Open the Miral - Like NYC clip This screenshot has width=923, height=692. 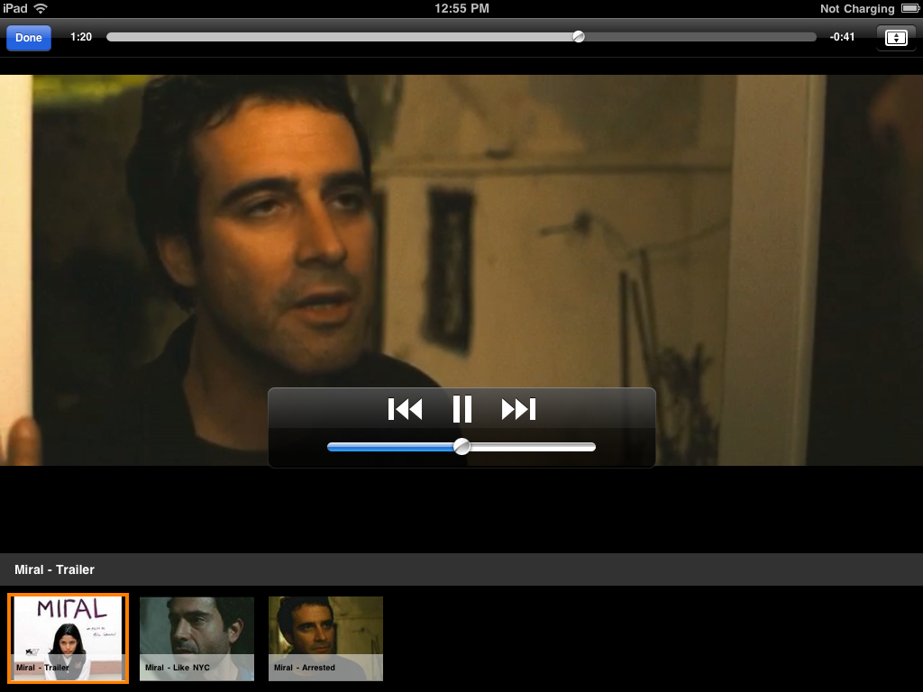coord(196,639)
